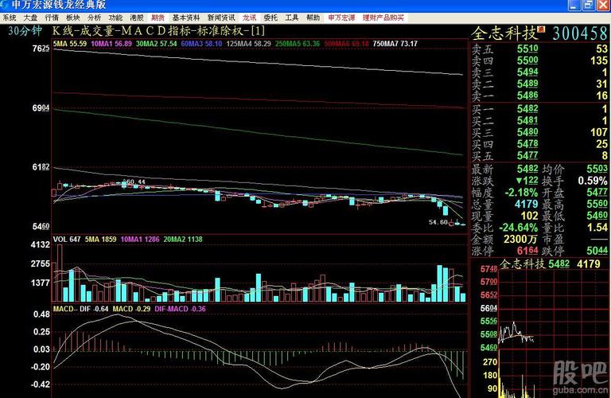
Task: Click the 250MA5 63.36 indicator label
Action: (x=298, y=44)
